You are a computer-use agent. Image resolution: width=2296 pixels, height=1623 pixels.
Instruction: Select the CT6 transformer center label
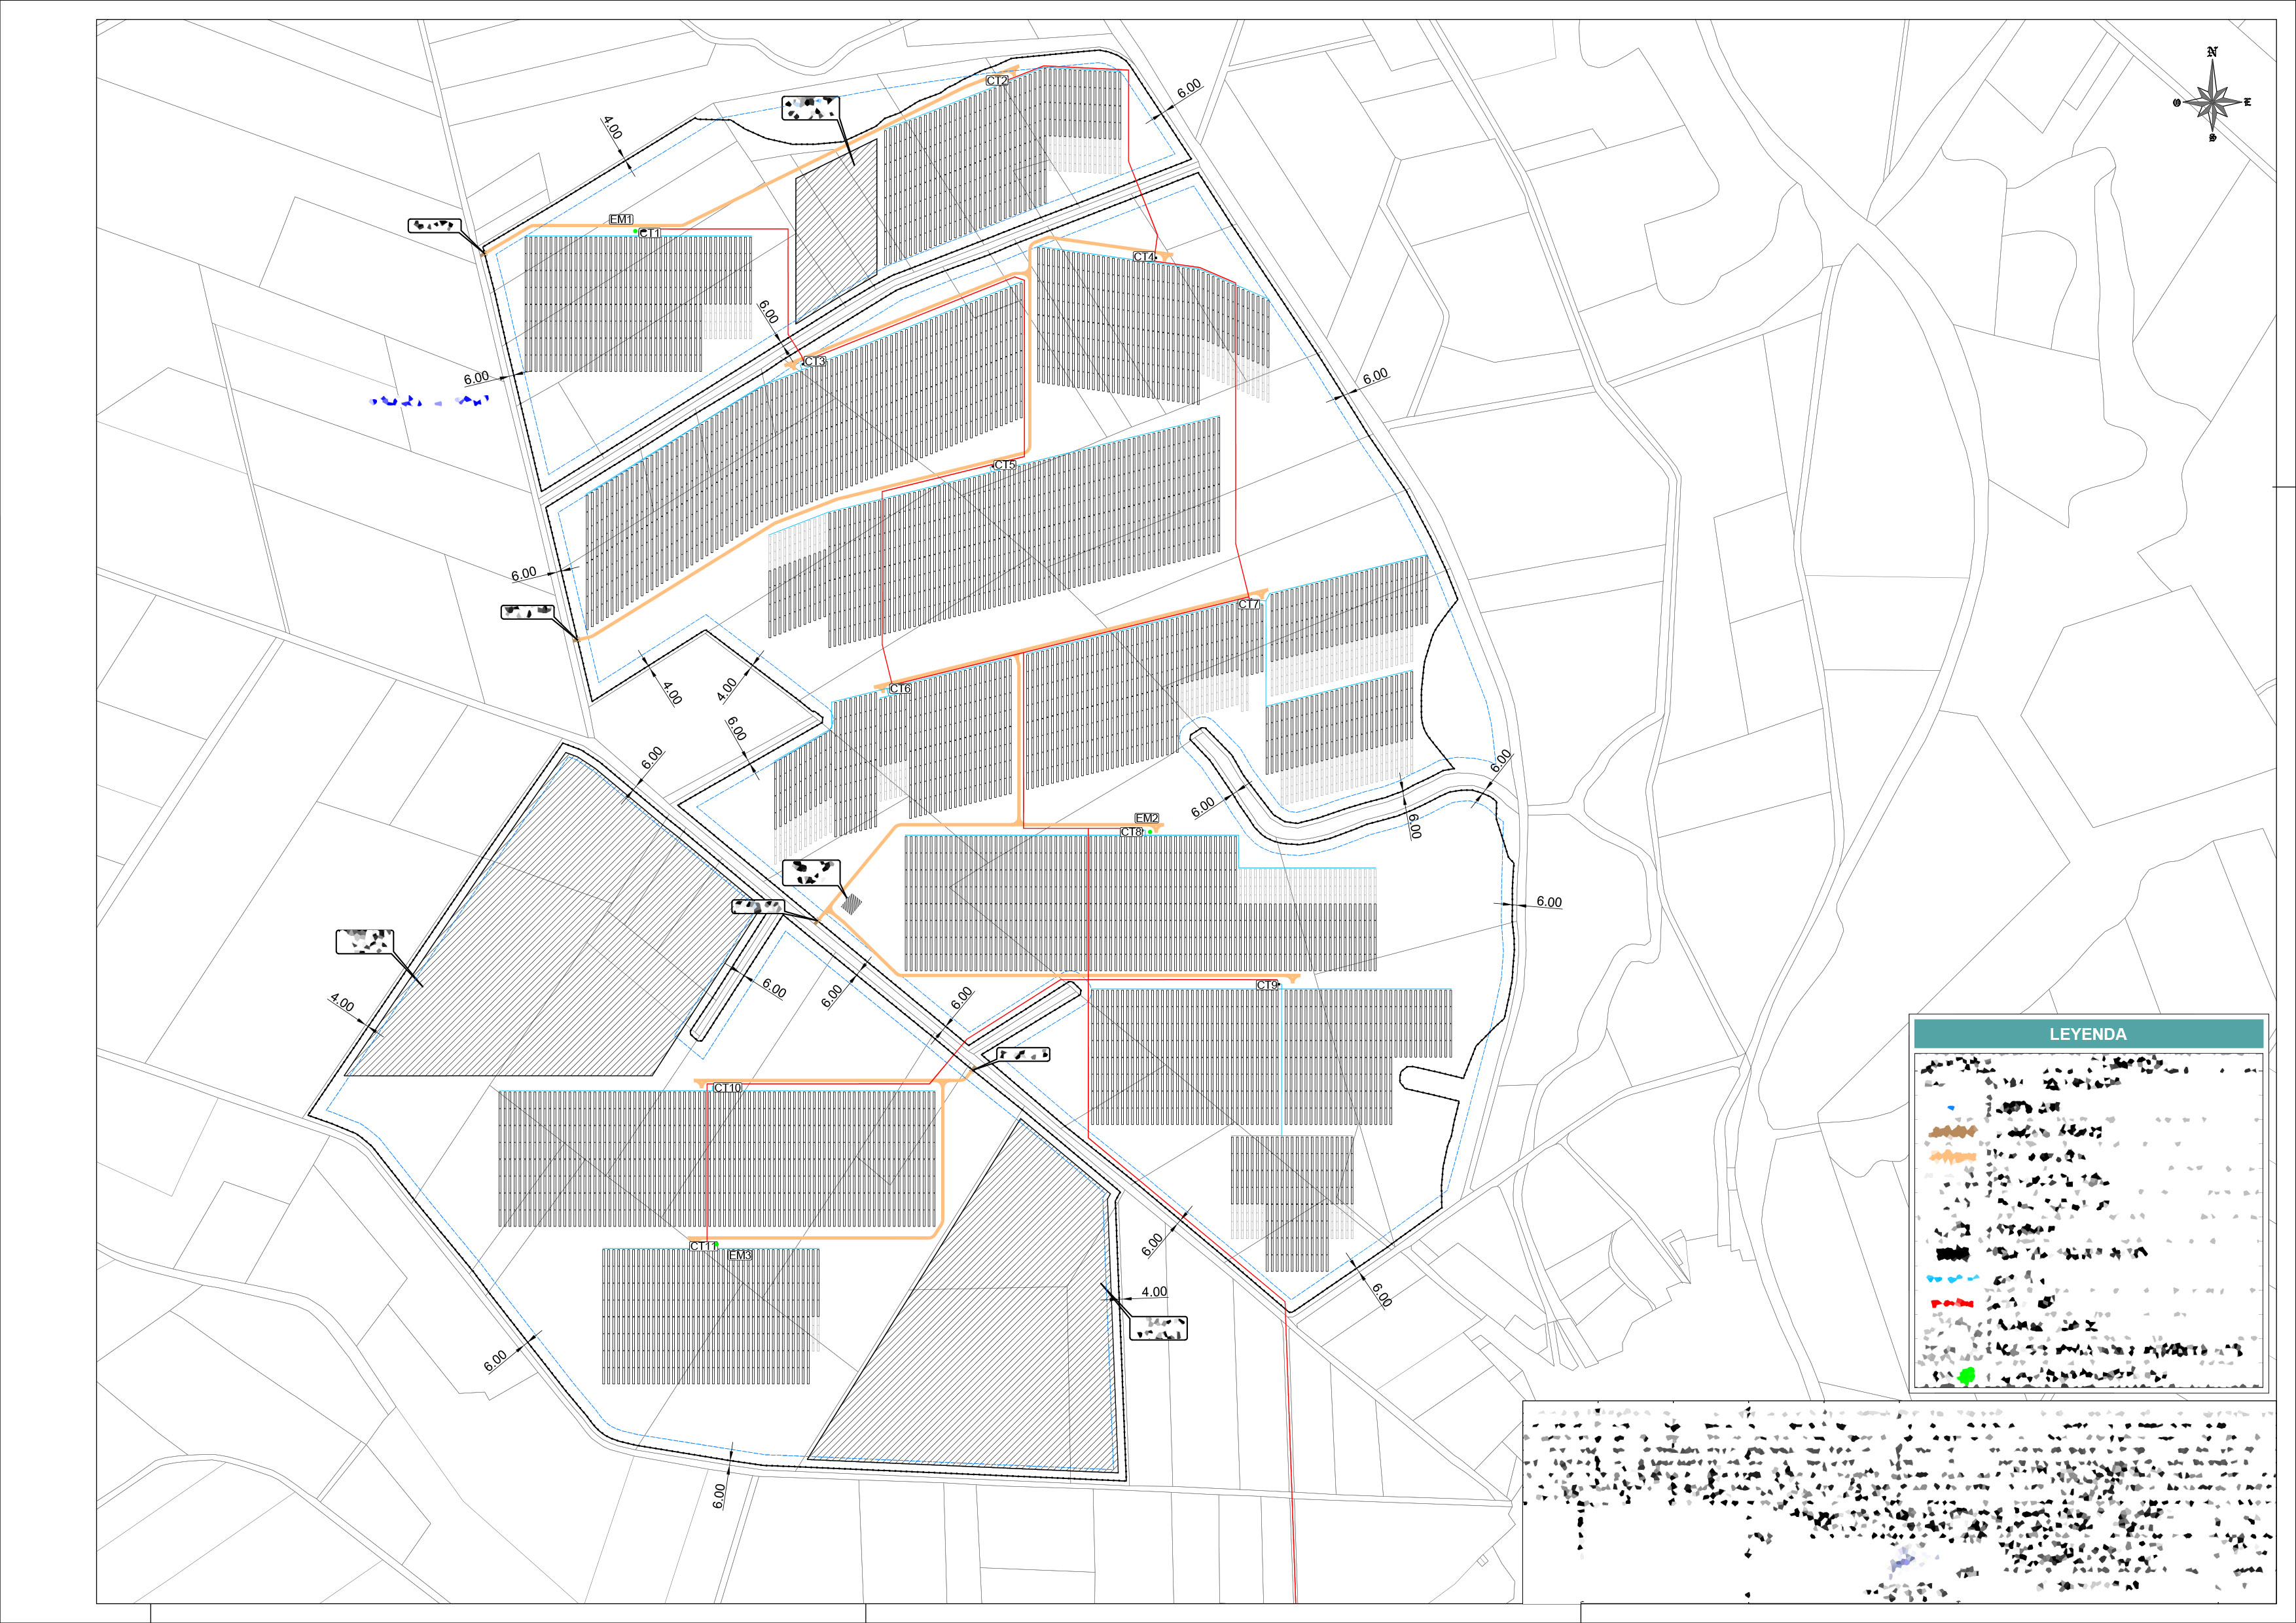click(x=900, y=689)
